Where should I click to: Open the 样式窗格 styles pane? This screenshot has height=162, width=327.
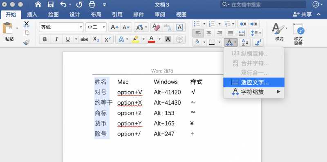point(298,34)
